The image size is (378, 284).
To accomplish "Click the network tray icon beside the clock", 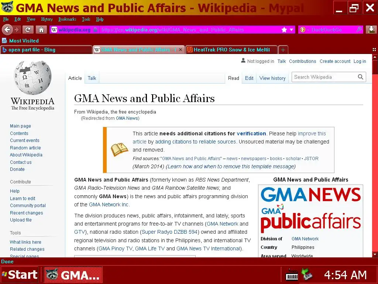I will tap(307, 275).
